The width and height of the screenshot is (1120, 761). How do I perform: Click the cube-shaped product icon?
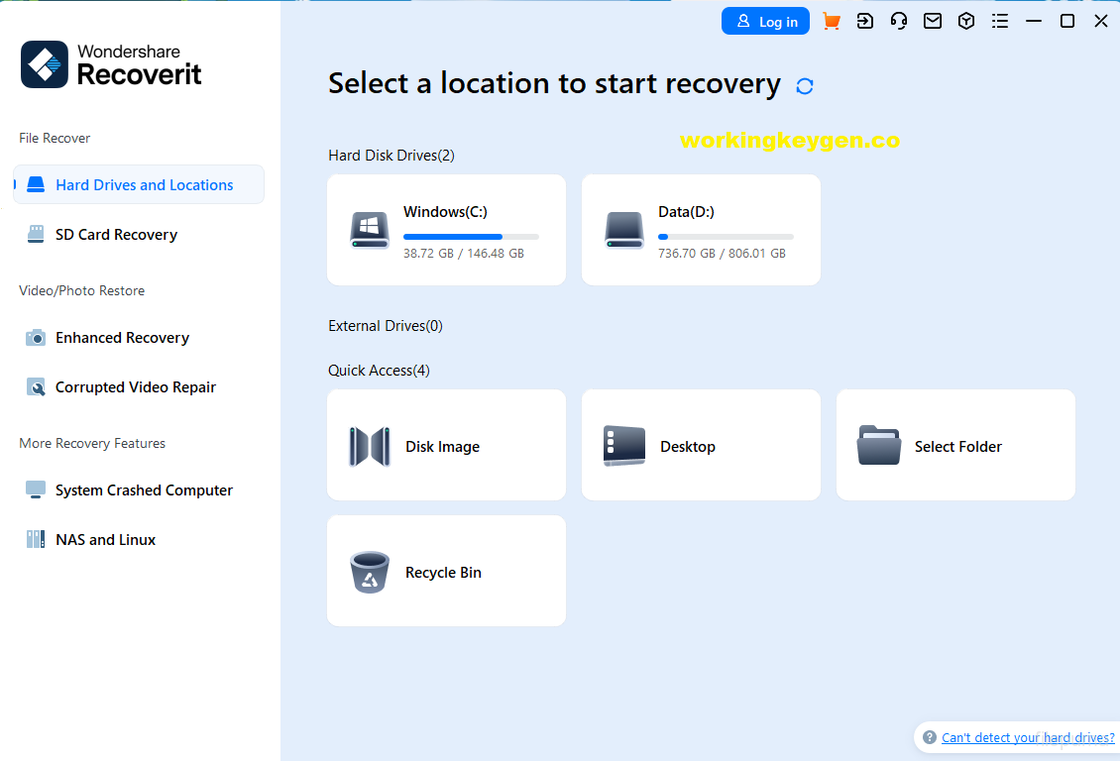point(966,20)
